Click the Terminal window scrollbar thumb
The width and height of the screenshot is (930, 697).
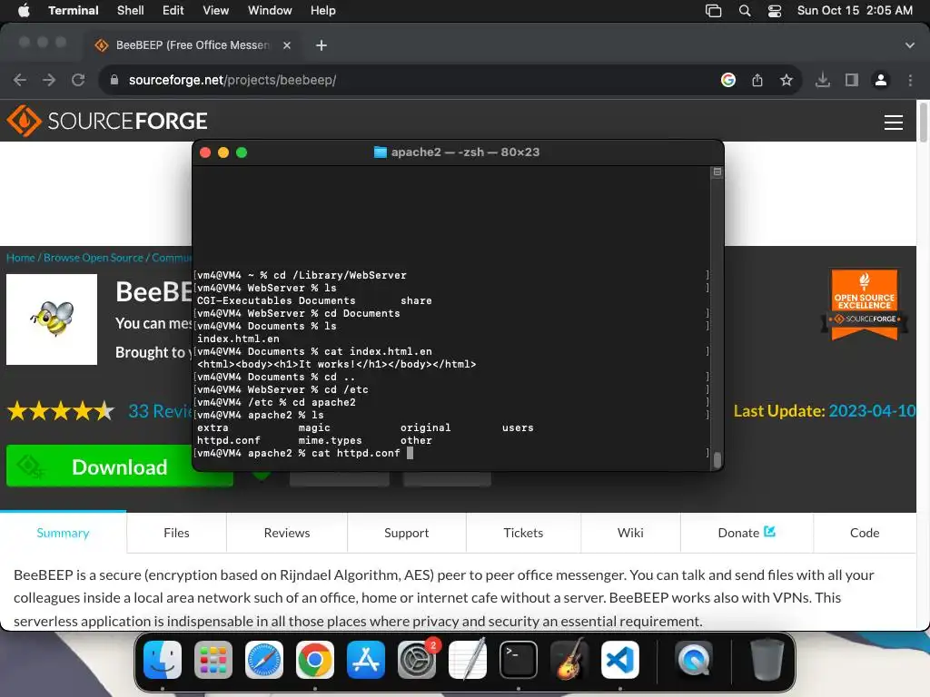coord(717,460)
